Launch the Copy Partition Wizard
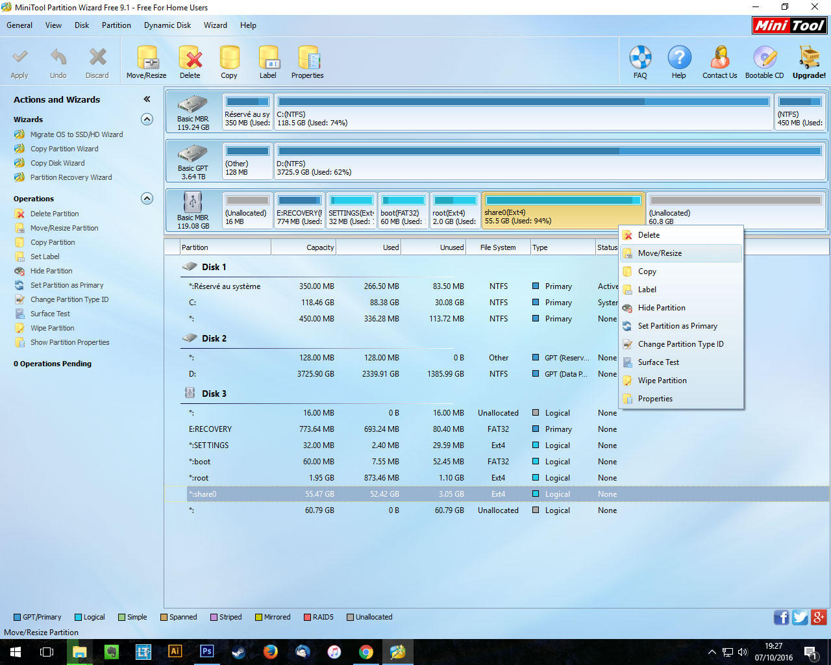831x665 pixels. pos(64,149)
